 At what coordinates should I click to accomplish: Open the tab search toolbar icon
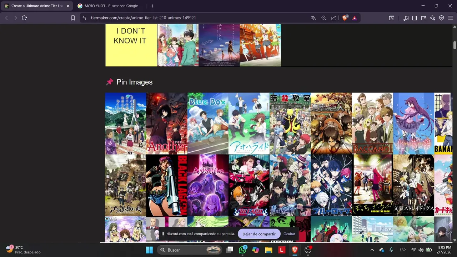point(392,18)
